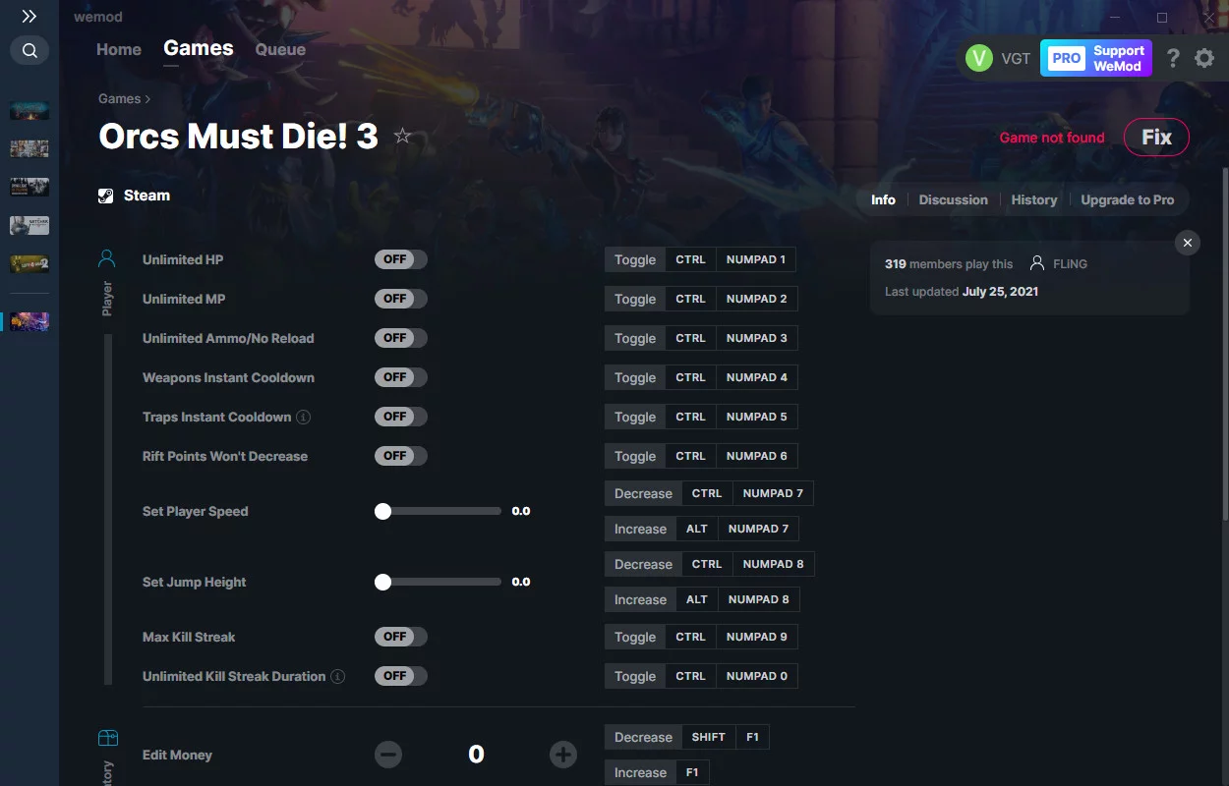Screen dimensions: 1229x786
Task: Click info icon beside Unlimited Kill Streak Duration
Action: 338,676
